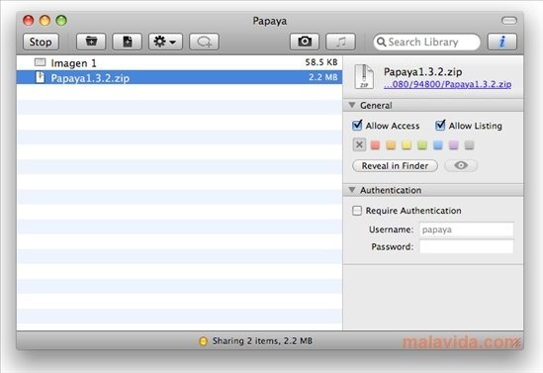The image size is (543, 373).
Task: Click the add smart list toolbar icon
Action: click(x=204, y=42)
